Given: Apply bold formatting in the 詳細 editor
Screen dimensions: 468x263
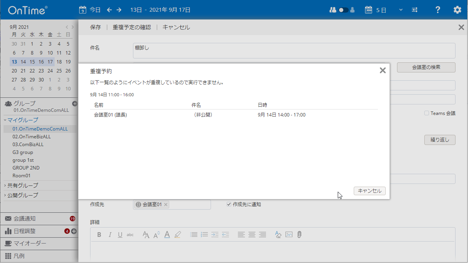Looking at the screenshot, I should [x=99, y=234].
